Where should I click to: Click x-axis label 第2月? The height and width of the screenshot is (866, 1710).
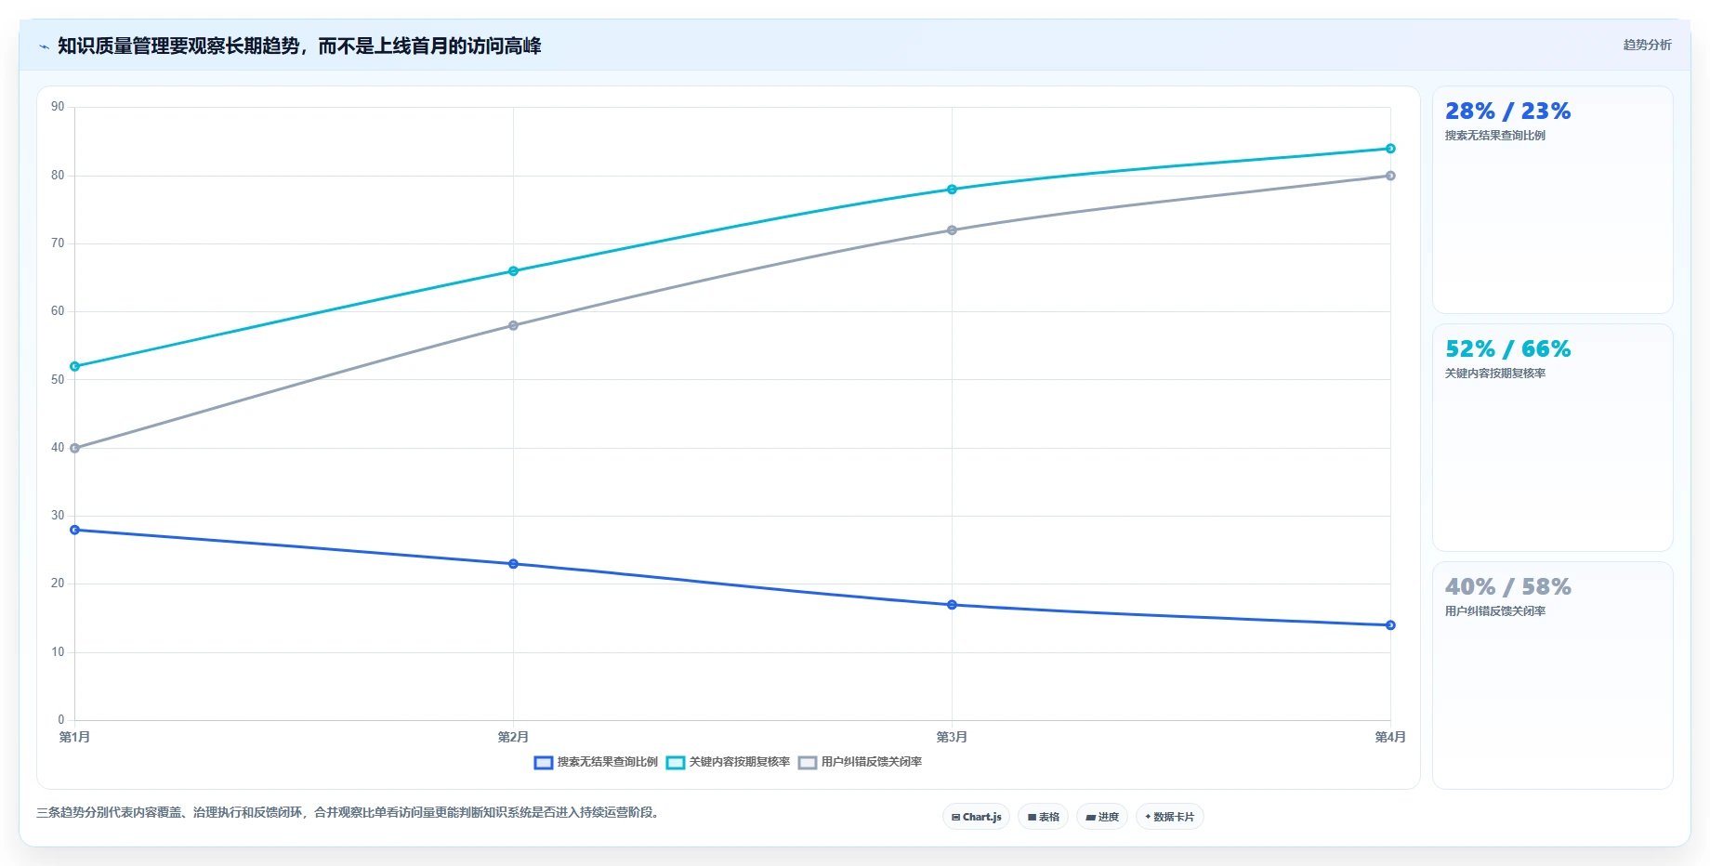(513, 737)
